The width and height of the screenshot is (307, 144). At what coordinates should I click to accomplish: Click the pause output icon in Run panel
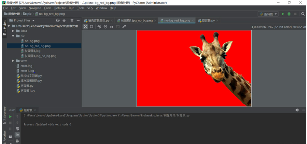tap(11, 129)
